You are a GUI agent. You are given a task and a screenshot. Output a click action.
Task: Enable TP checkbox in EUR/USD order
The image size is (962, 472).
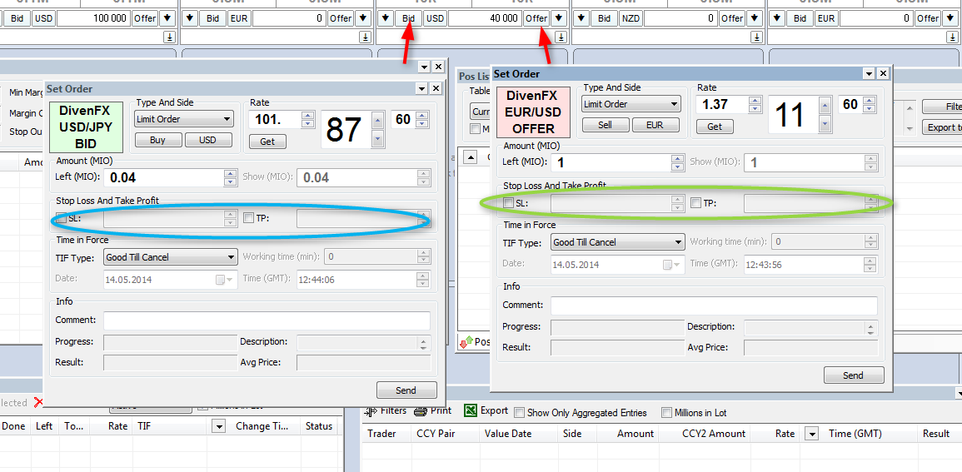[x=695, y=203]
